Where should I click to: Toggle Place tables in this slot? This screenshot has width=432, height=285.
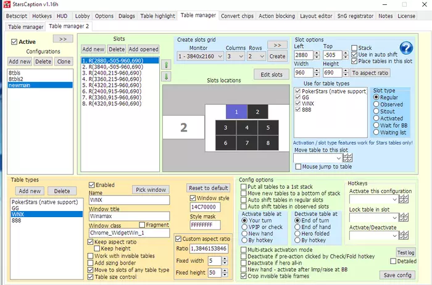point(354,61)
